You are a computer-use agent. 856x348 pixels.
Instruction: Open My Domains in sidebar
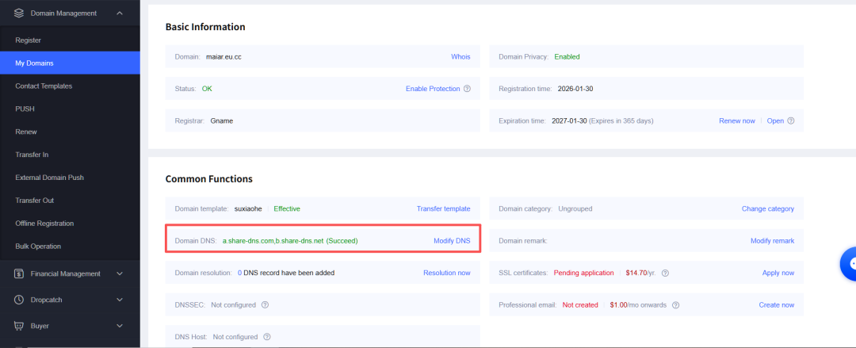pos(34,63)
